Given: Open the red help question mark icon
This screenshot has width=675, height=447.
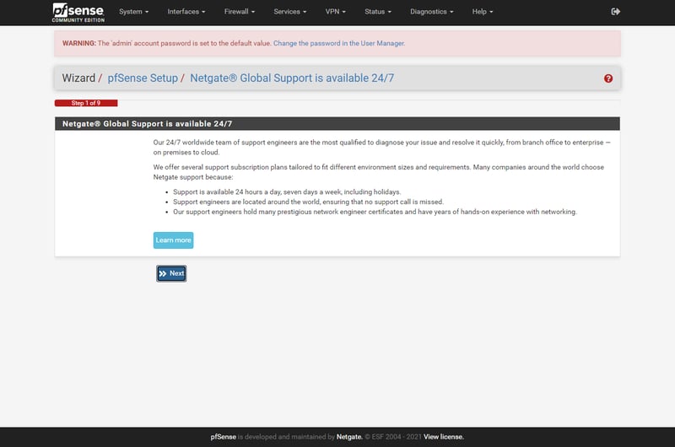Looking at the screenshot, I should [608, 78].
